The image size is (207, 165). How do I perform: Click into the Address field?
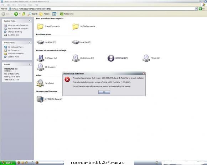pyautogui.click(x=102, y=9)
